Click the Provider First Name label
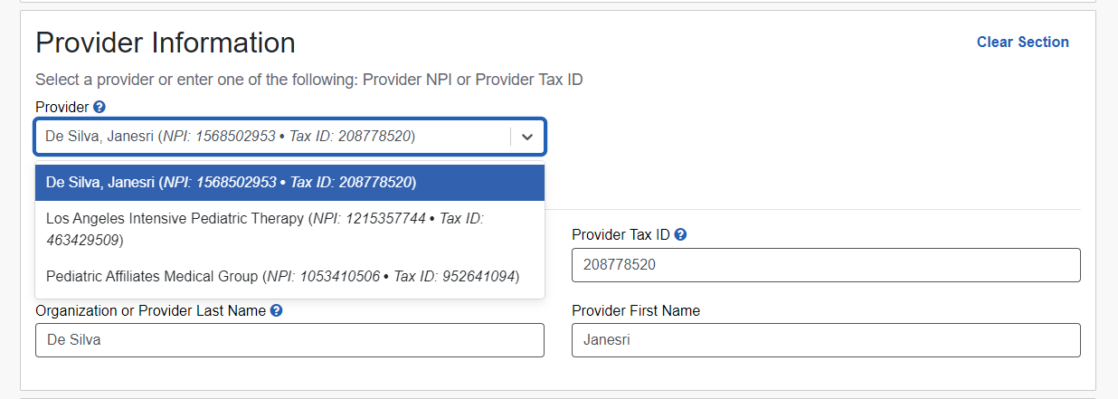Image resolution: width=1118 pixels, height=399 pixels. [x=636, y=310]
